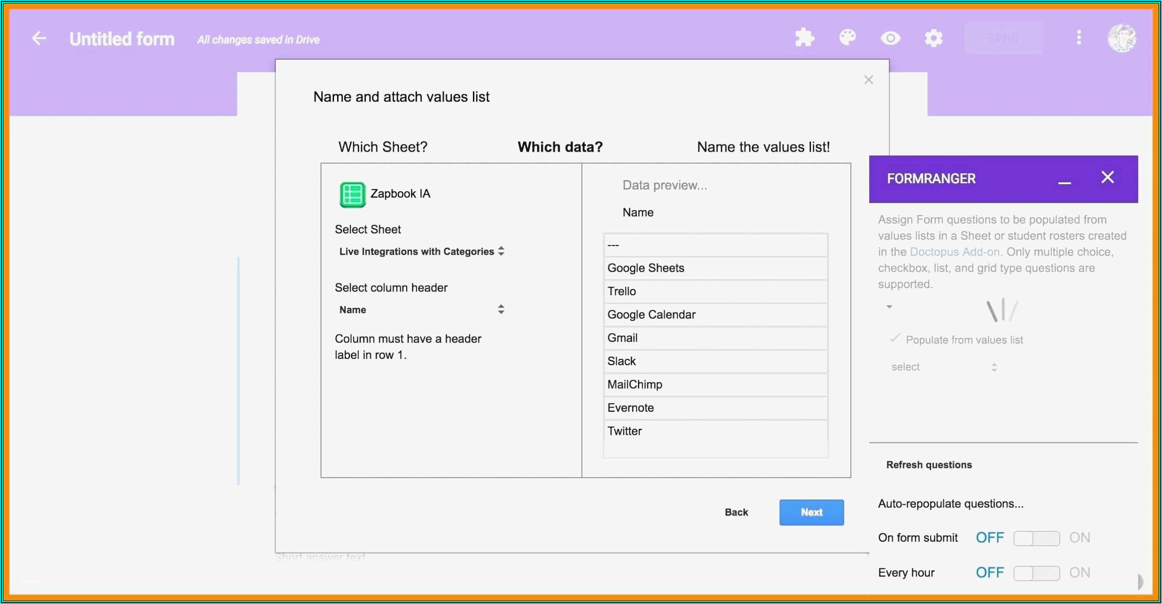Open the Doctopus Add-on link
Image resolution: width=1162 pixels, height=604 pixels.
pos(954,252)
